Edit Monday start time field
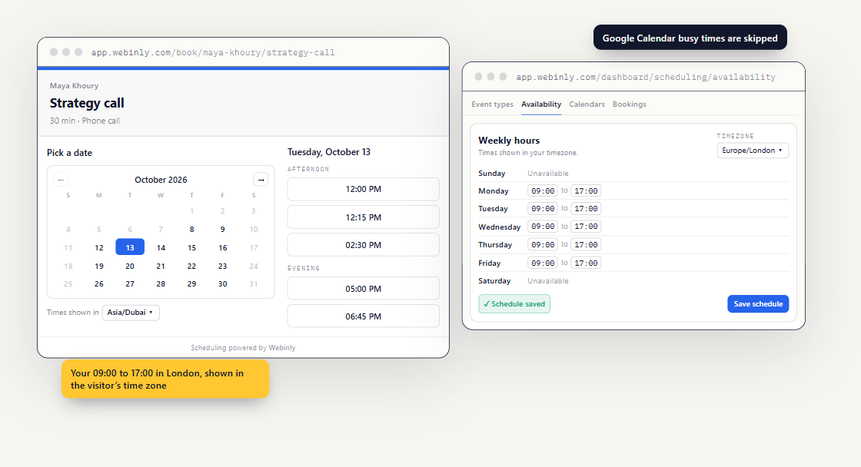The height and width of the screenshot is (467, 861). (543, 191)
